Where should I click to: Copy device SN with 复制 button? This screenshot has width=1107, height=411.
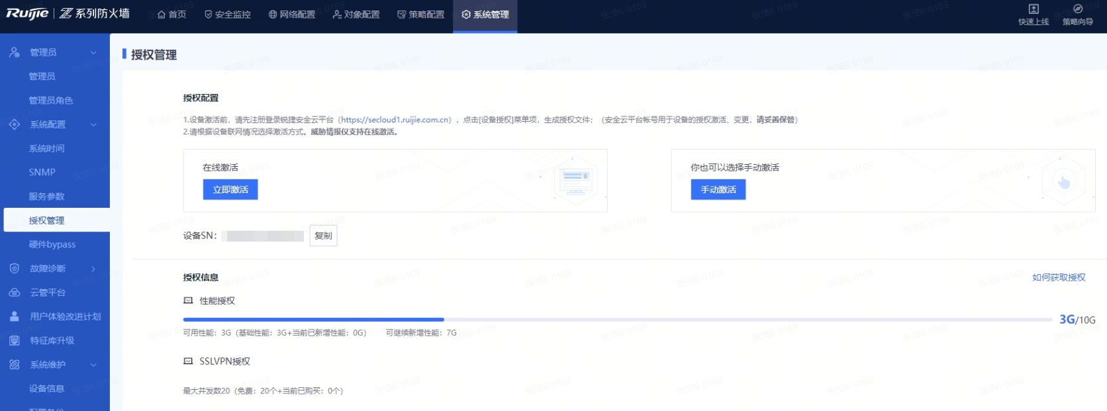click(x=323, y=236)
